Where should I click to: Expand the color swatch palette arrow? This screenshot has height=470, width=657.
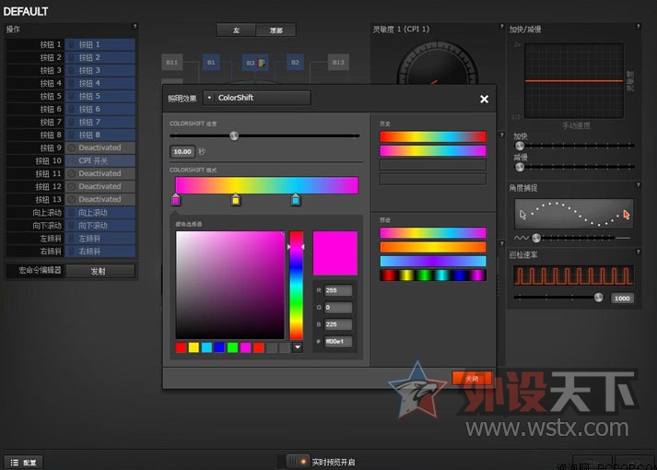298,347
